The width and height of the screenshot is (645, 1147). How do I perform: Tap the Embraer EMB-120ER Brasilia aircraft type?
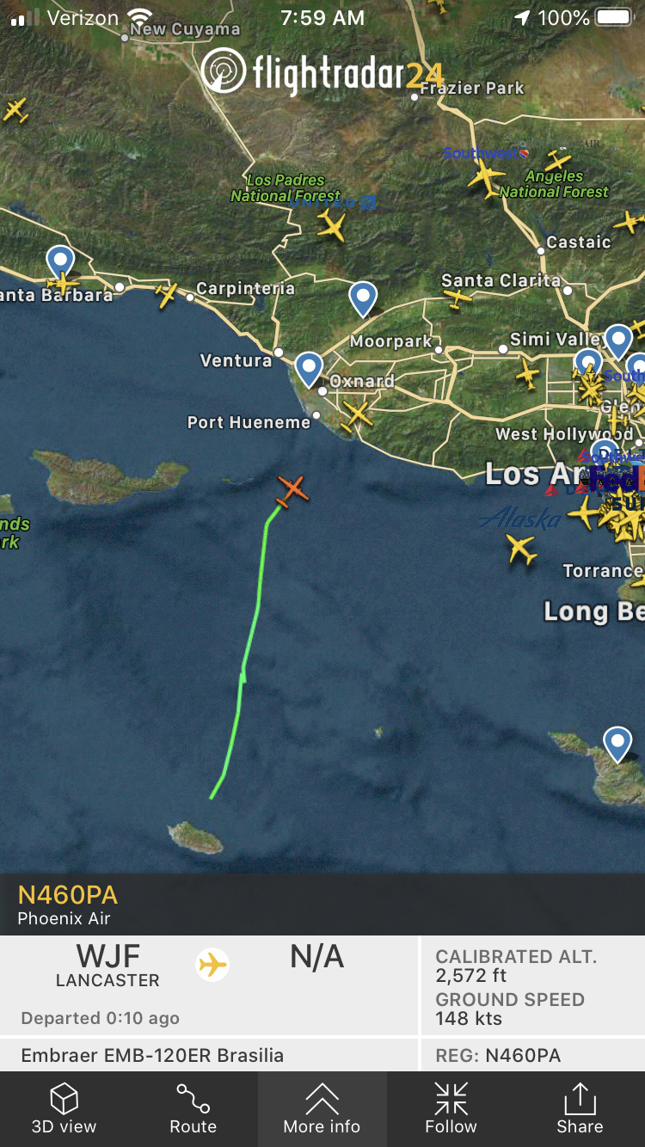[152, 1055]
